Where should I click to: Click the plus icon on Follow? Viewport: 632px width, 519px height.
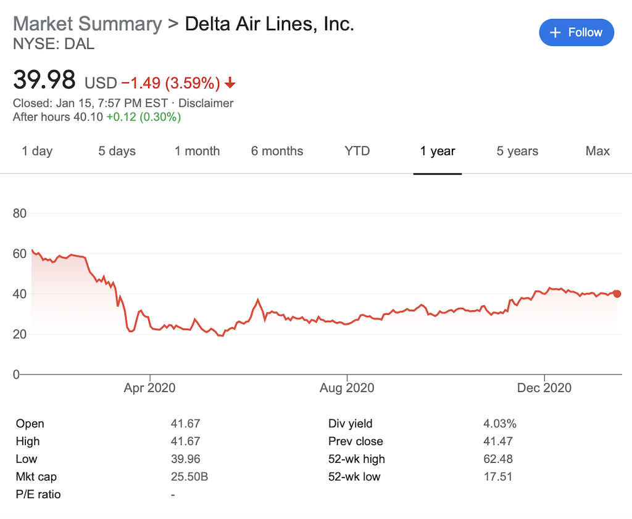point(555,33)
